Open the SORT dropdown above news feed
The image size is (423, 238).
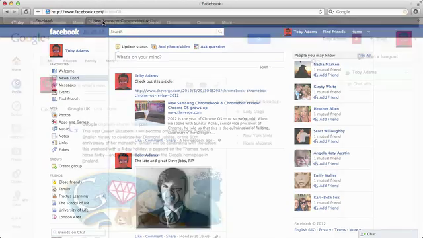(265, 67)
